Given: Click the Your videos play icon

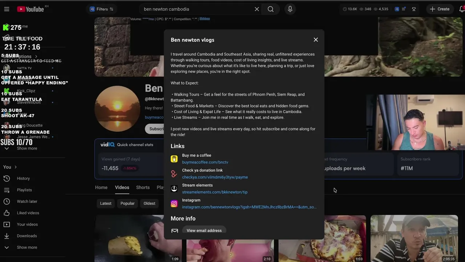Looking at the screenshot, I should [7, 224].
